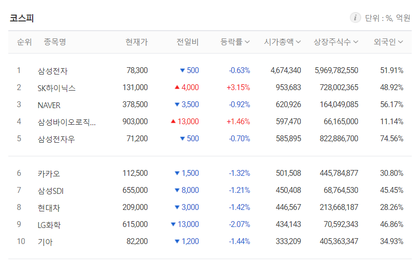Click market cap 333,209
The height and width of the screenshot is (264, 420).
289,241
